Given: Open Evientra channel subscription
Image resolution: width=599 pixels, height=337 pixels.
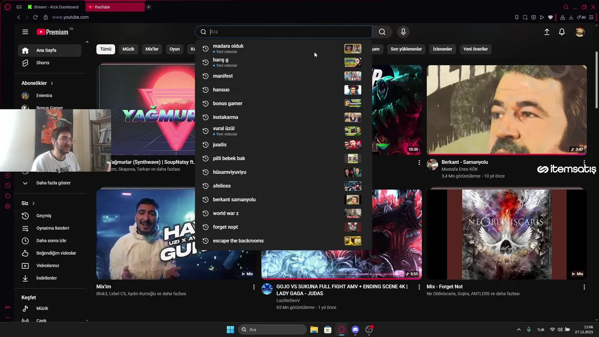Looking at the screenshot, I should point(50,95).
